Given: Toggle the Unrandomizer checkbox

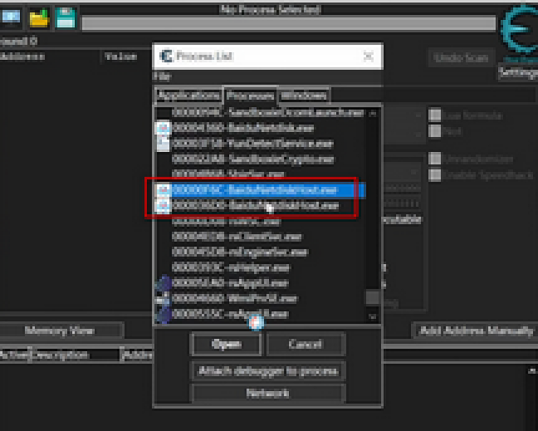Looking at the screenshot, I should [434, 159].
